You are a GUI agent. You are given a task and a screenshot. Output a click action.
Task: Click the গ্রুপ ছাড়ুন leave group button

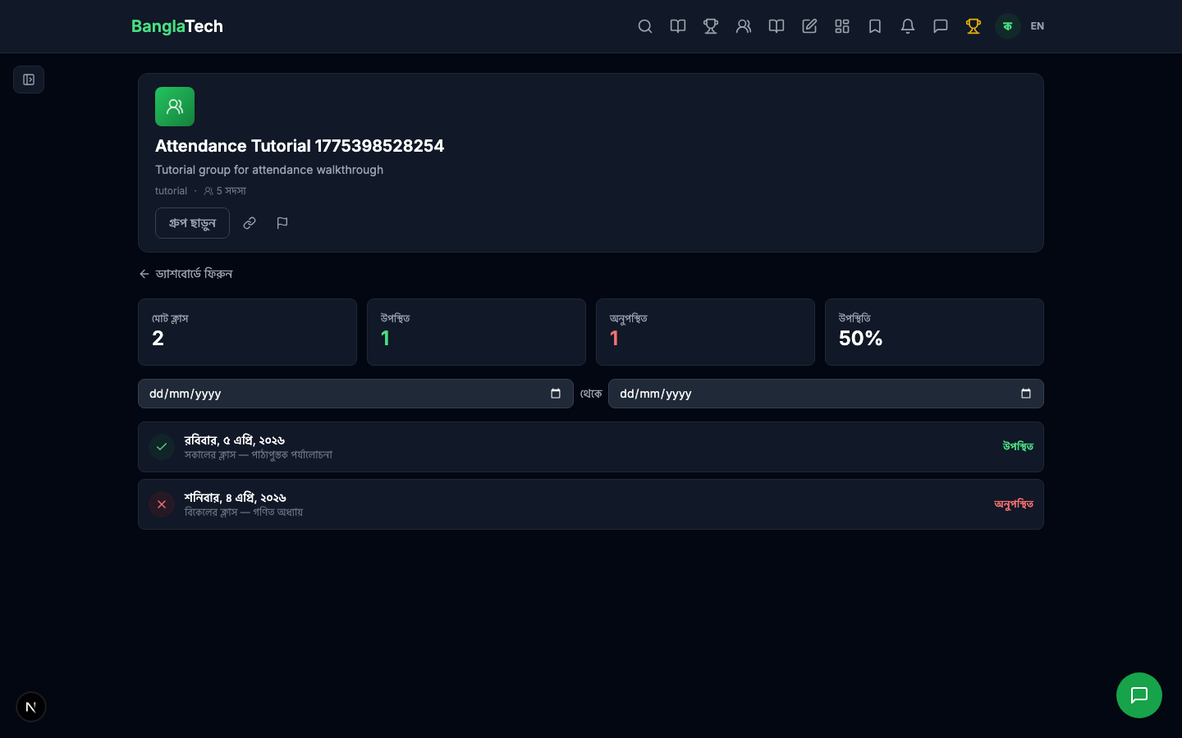192,223
